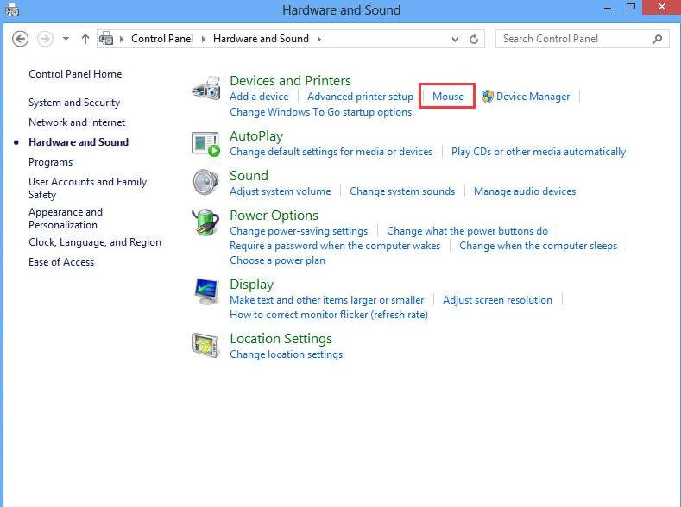Open the Devices and Printers icon
The image size is (681, 507).
pos(207,88)
